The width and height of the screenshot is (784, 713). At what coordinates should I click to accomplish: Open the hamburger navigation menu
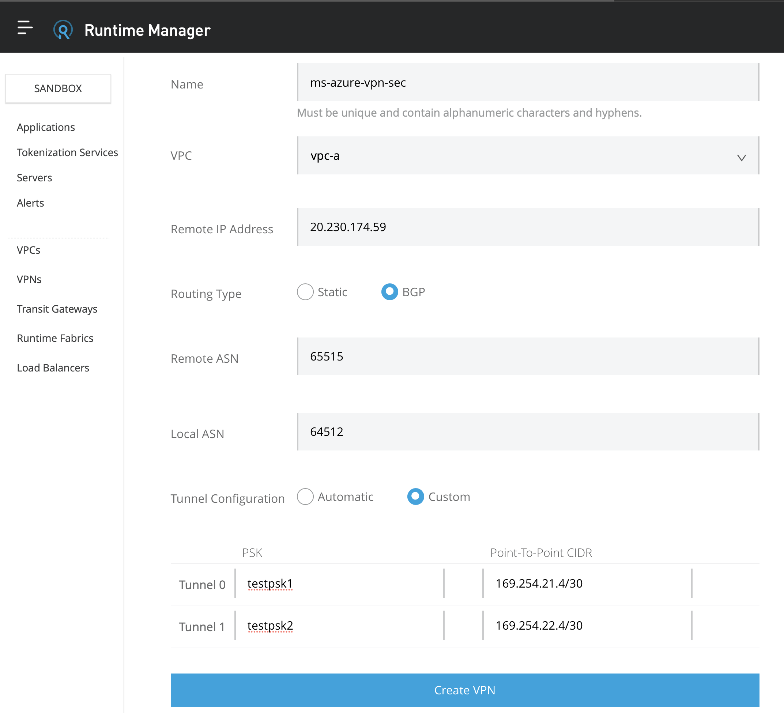tap(25, 27)
